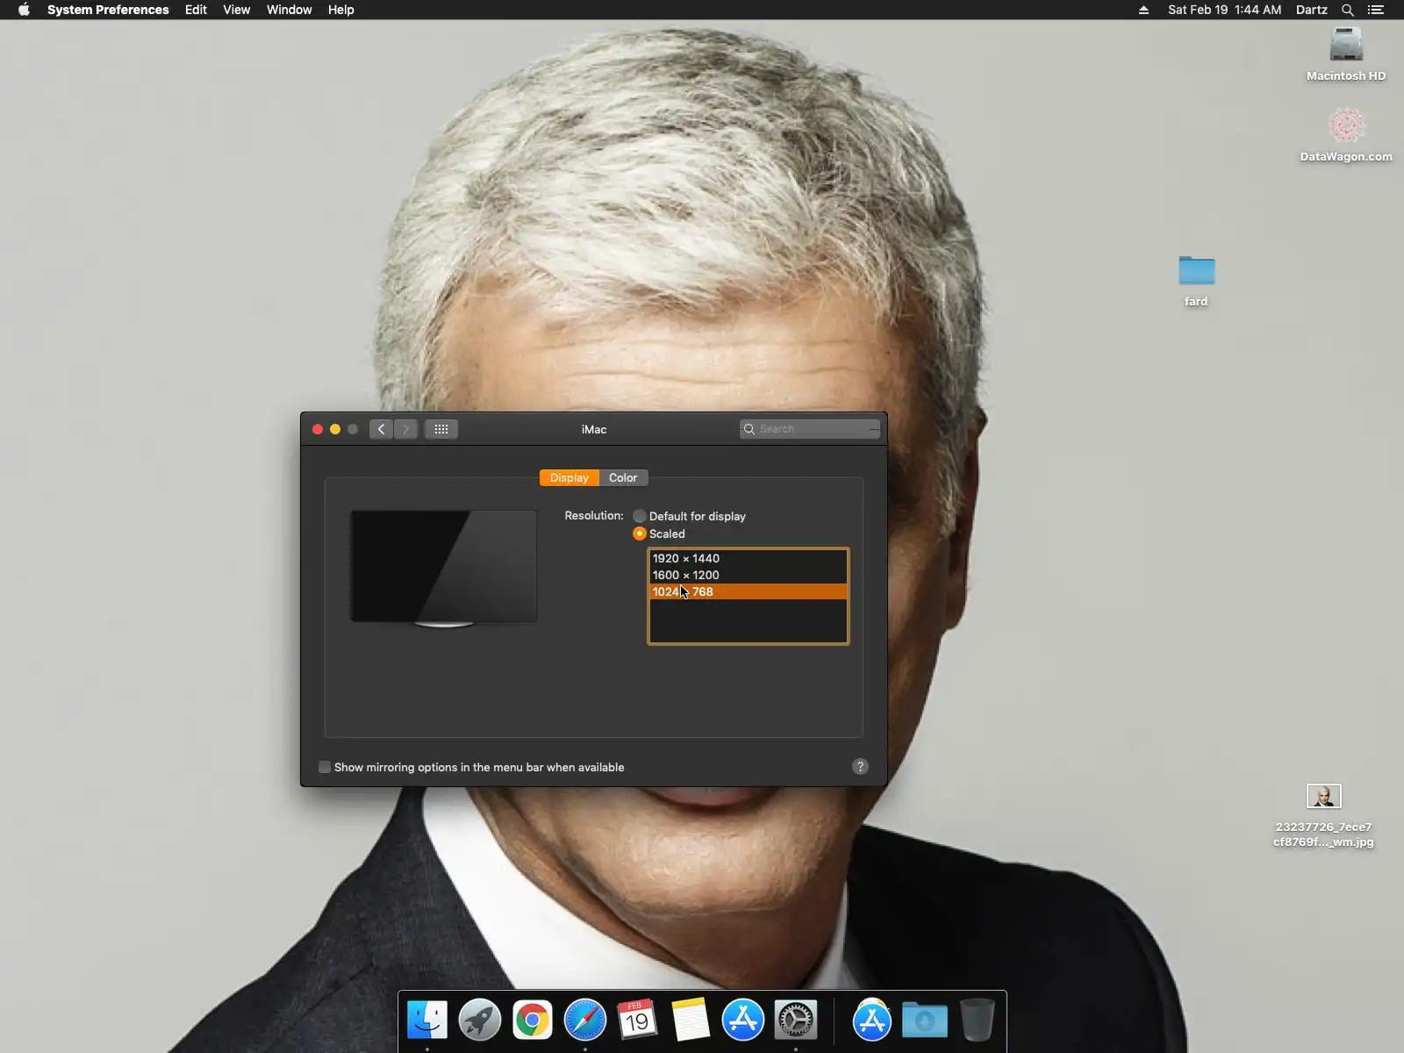Click the display preview image
This screenshot has width=1404, height=1053.
point(444,569)
